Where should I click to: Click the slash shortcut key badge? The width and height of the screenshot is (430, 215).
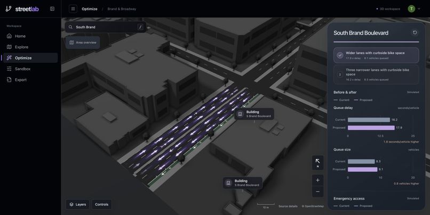[140, 27]
